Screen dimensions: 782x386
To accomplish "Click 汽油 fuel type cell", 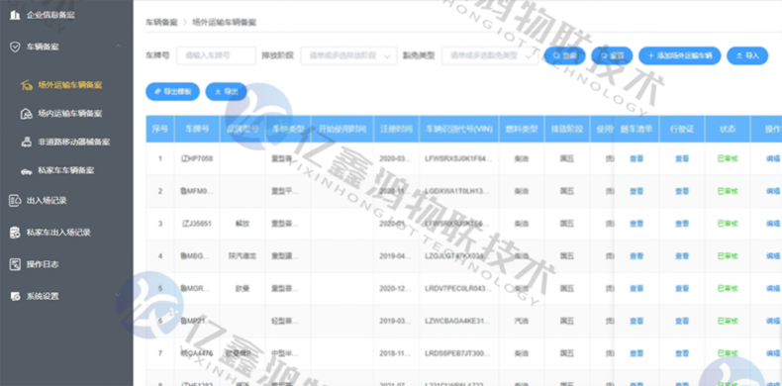I will [x=521, y=321].
